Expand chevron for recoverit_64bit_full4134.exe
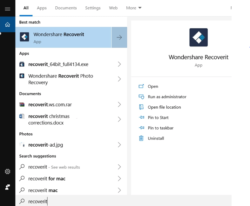The height and width of the screenshot is (206, 250). click(x=119, y=64)
